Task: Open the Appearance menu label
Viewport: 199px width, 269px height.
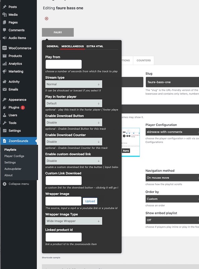Action: coord(17,100)
